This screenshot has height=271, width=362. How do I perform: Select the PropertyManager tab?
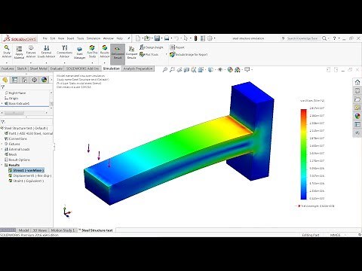point(15,80)
